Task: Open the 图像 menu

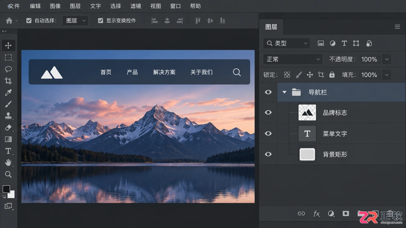Action: pos(55,6)
